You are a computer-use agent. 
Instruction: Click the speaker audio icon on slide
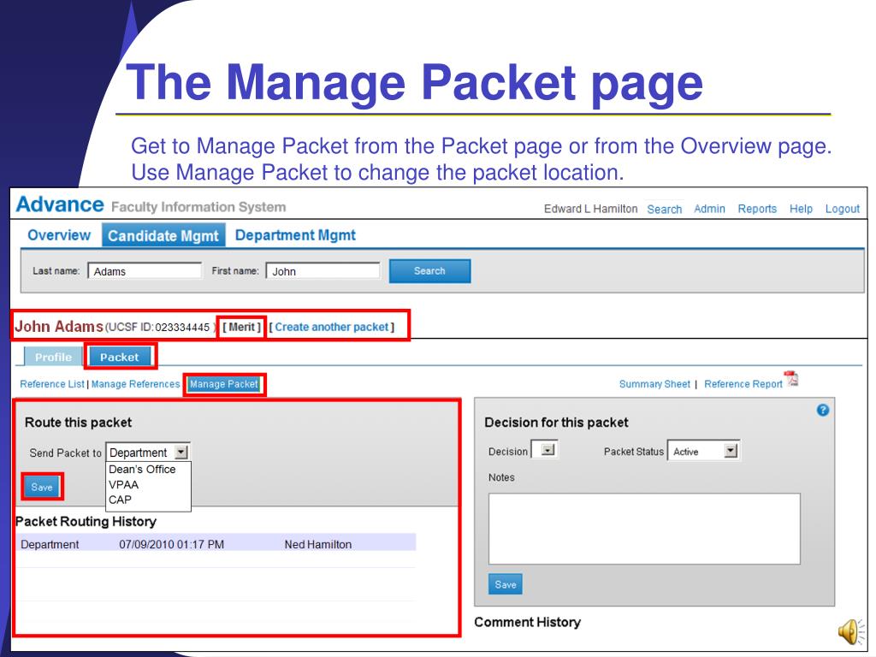[851, 632]
